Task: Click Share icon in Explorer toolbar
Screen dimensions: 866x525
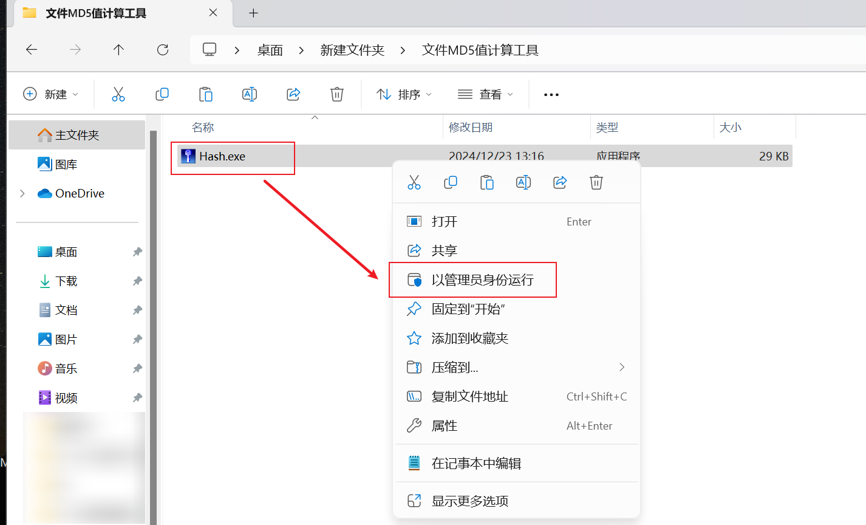Action: coord(293,94)
